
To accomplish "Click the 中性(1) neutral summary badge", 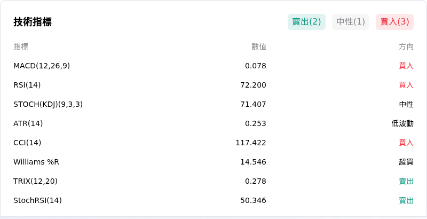I will (351, 22).
